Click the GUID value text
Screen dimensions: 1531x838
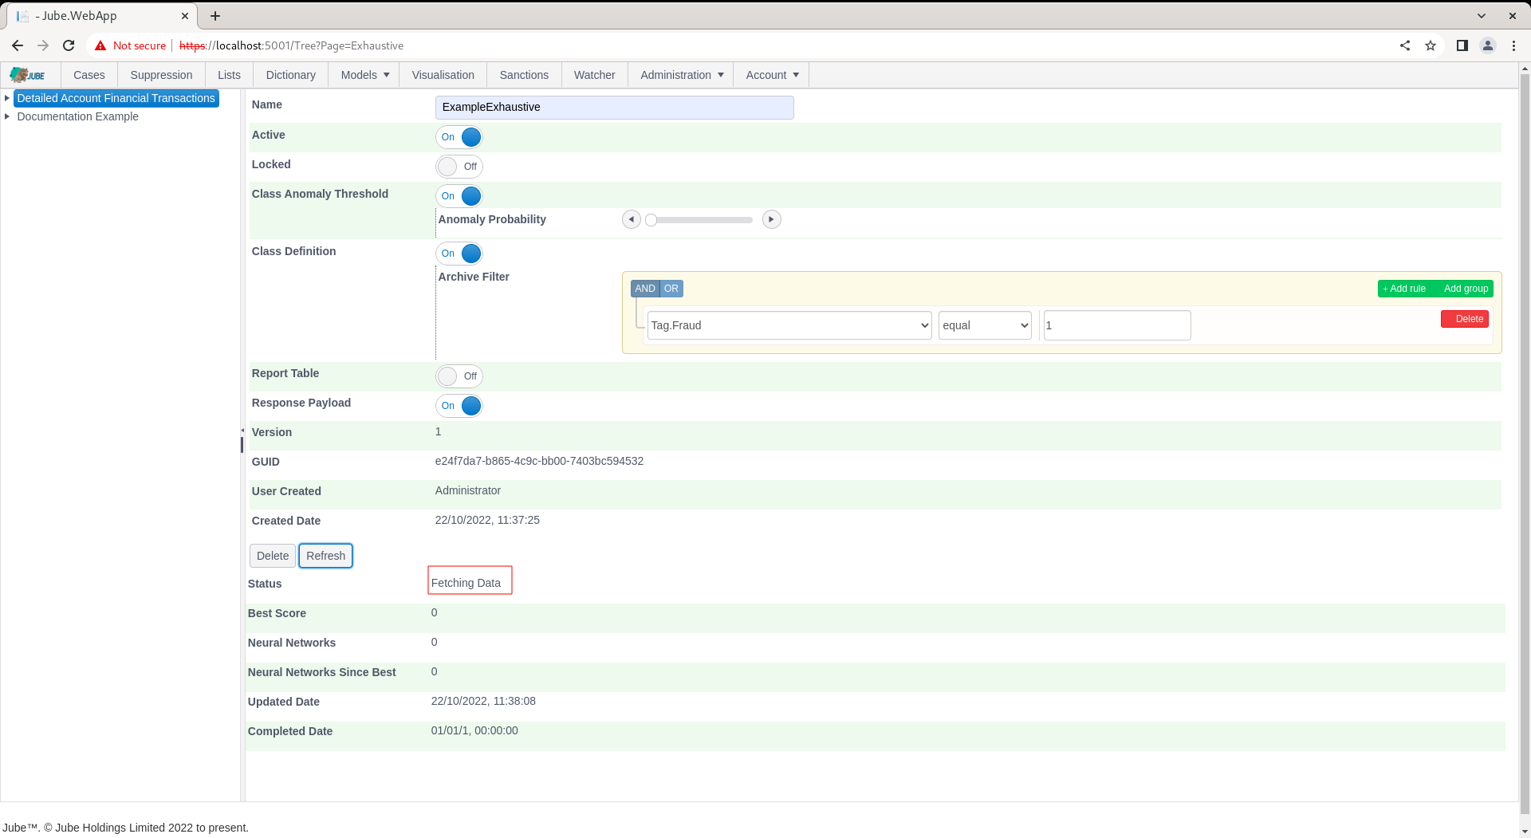pyautogui.click(x=539, y=461)
